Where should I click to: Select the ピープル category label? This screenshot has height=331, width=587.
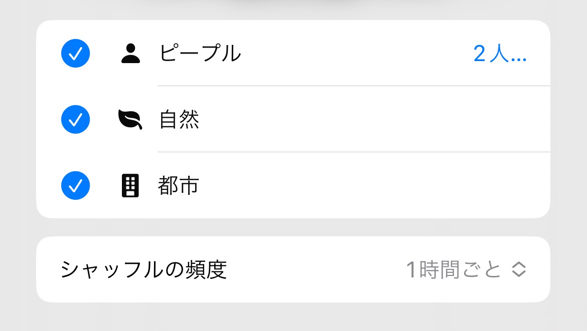[200, 53]
